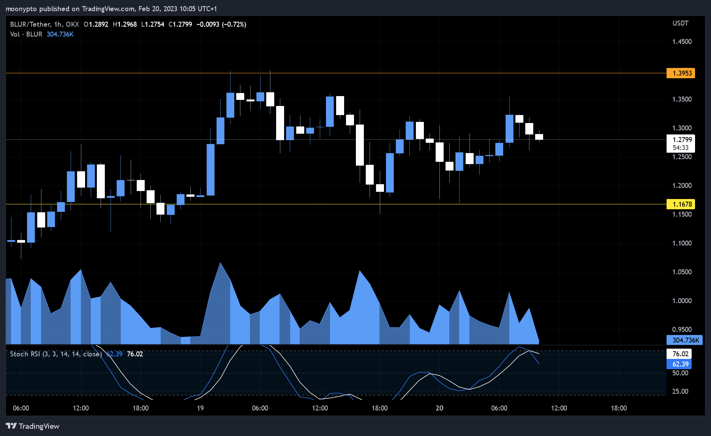The width and height of the screenshot is (711, 436).
Task: Click the 1.2500 price axis label
Action: coord(682,157)
